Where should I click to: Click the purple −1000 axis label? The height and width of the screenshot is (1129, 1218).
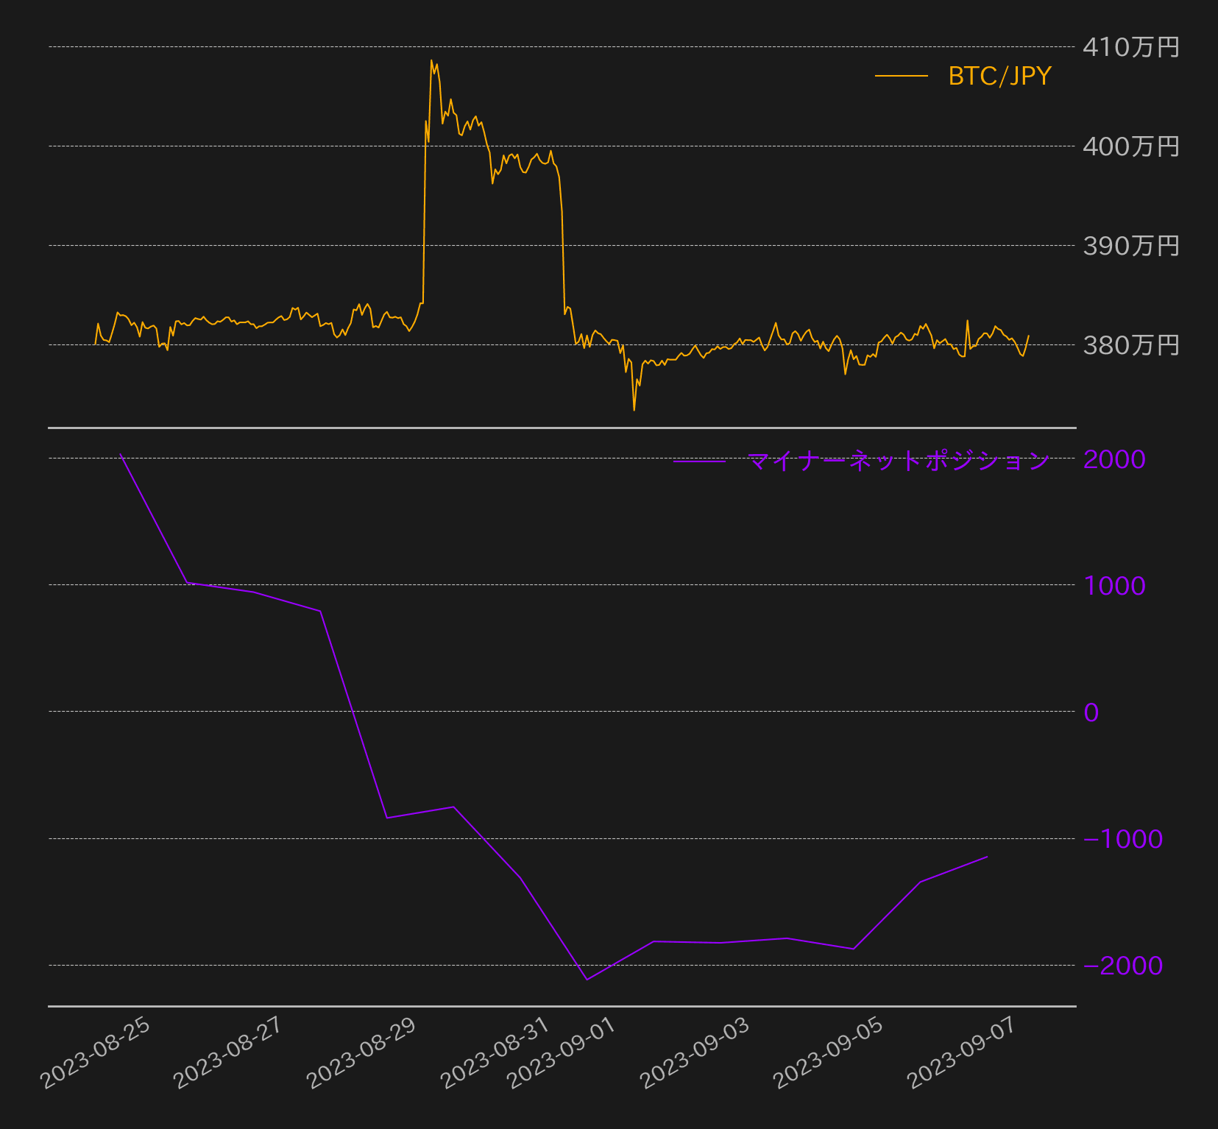tap(1123, 839)
